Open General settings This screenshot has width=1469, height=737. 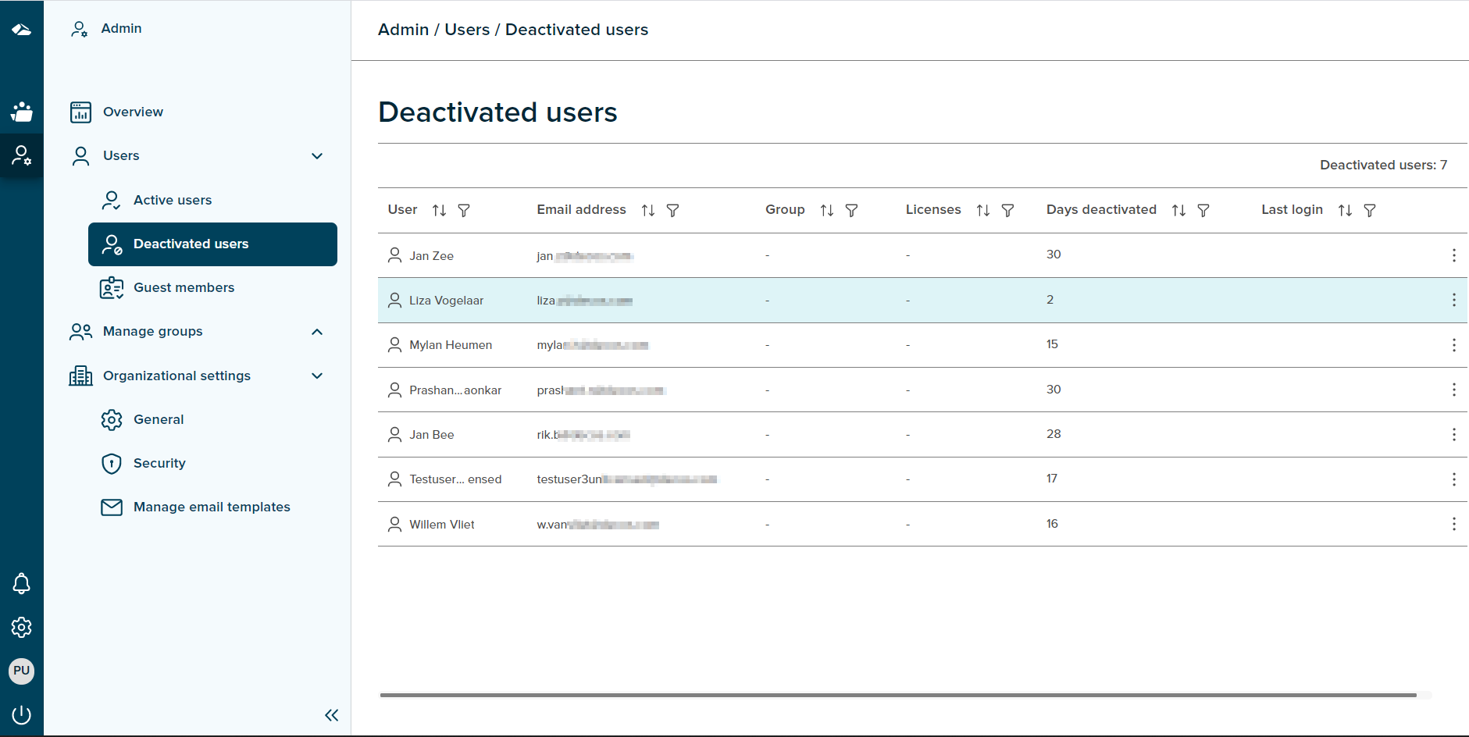point(159,419)
